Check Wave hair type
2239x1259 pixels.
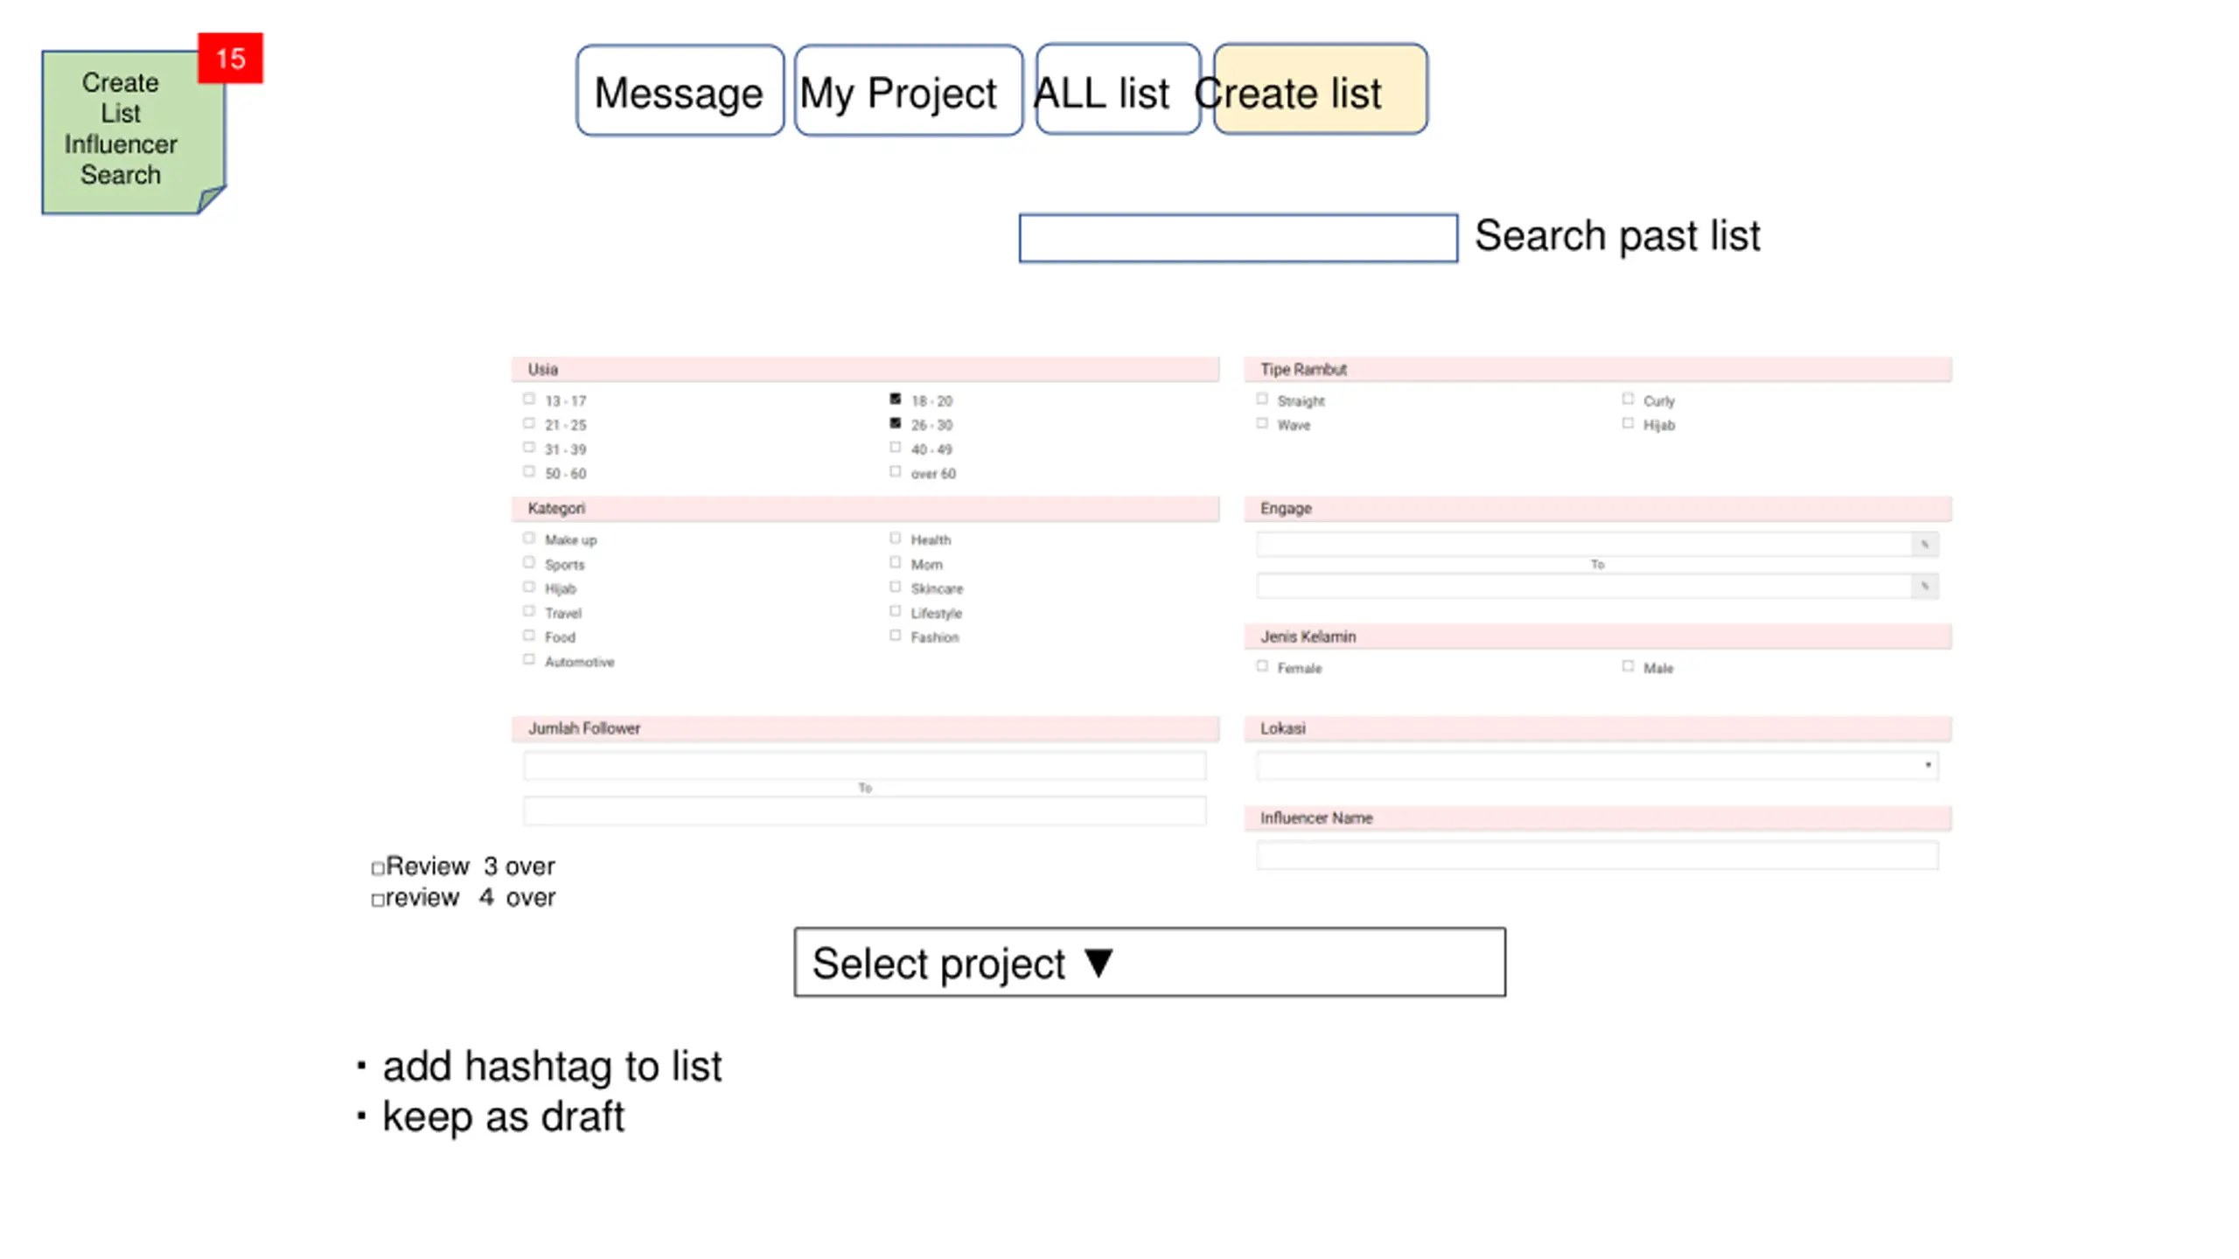(1262, 423)
